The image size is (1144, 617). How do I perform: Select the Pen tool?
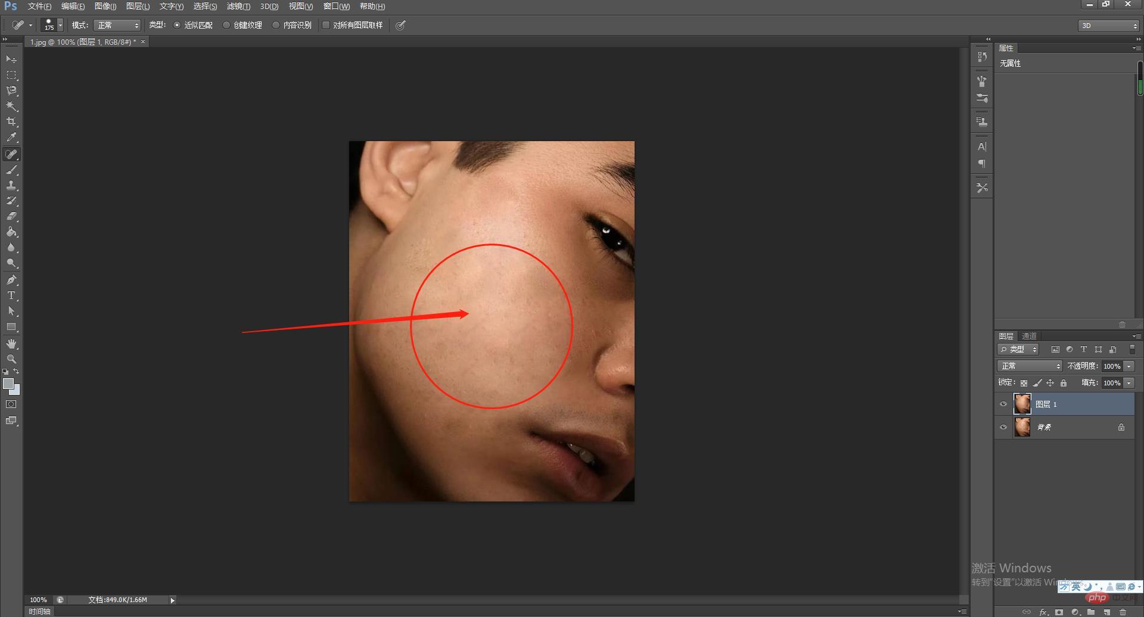tap(11, 279)
